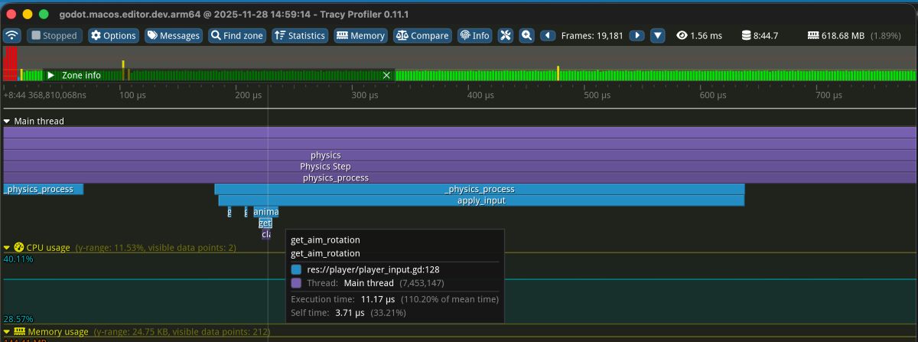Go to previous frame arrow
The image size is (918, 342).
548,35
